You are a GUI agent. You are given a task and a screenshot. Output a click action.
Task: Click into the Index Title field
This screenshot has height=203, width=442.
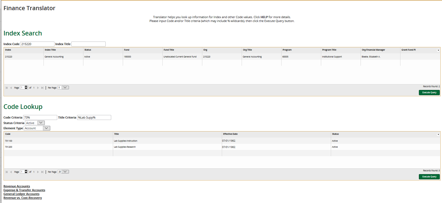tap(88, 44)
